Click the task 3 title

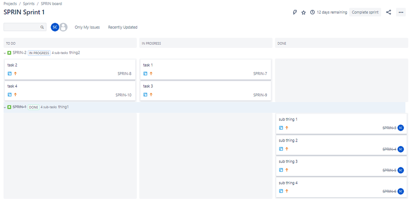148,86
